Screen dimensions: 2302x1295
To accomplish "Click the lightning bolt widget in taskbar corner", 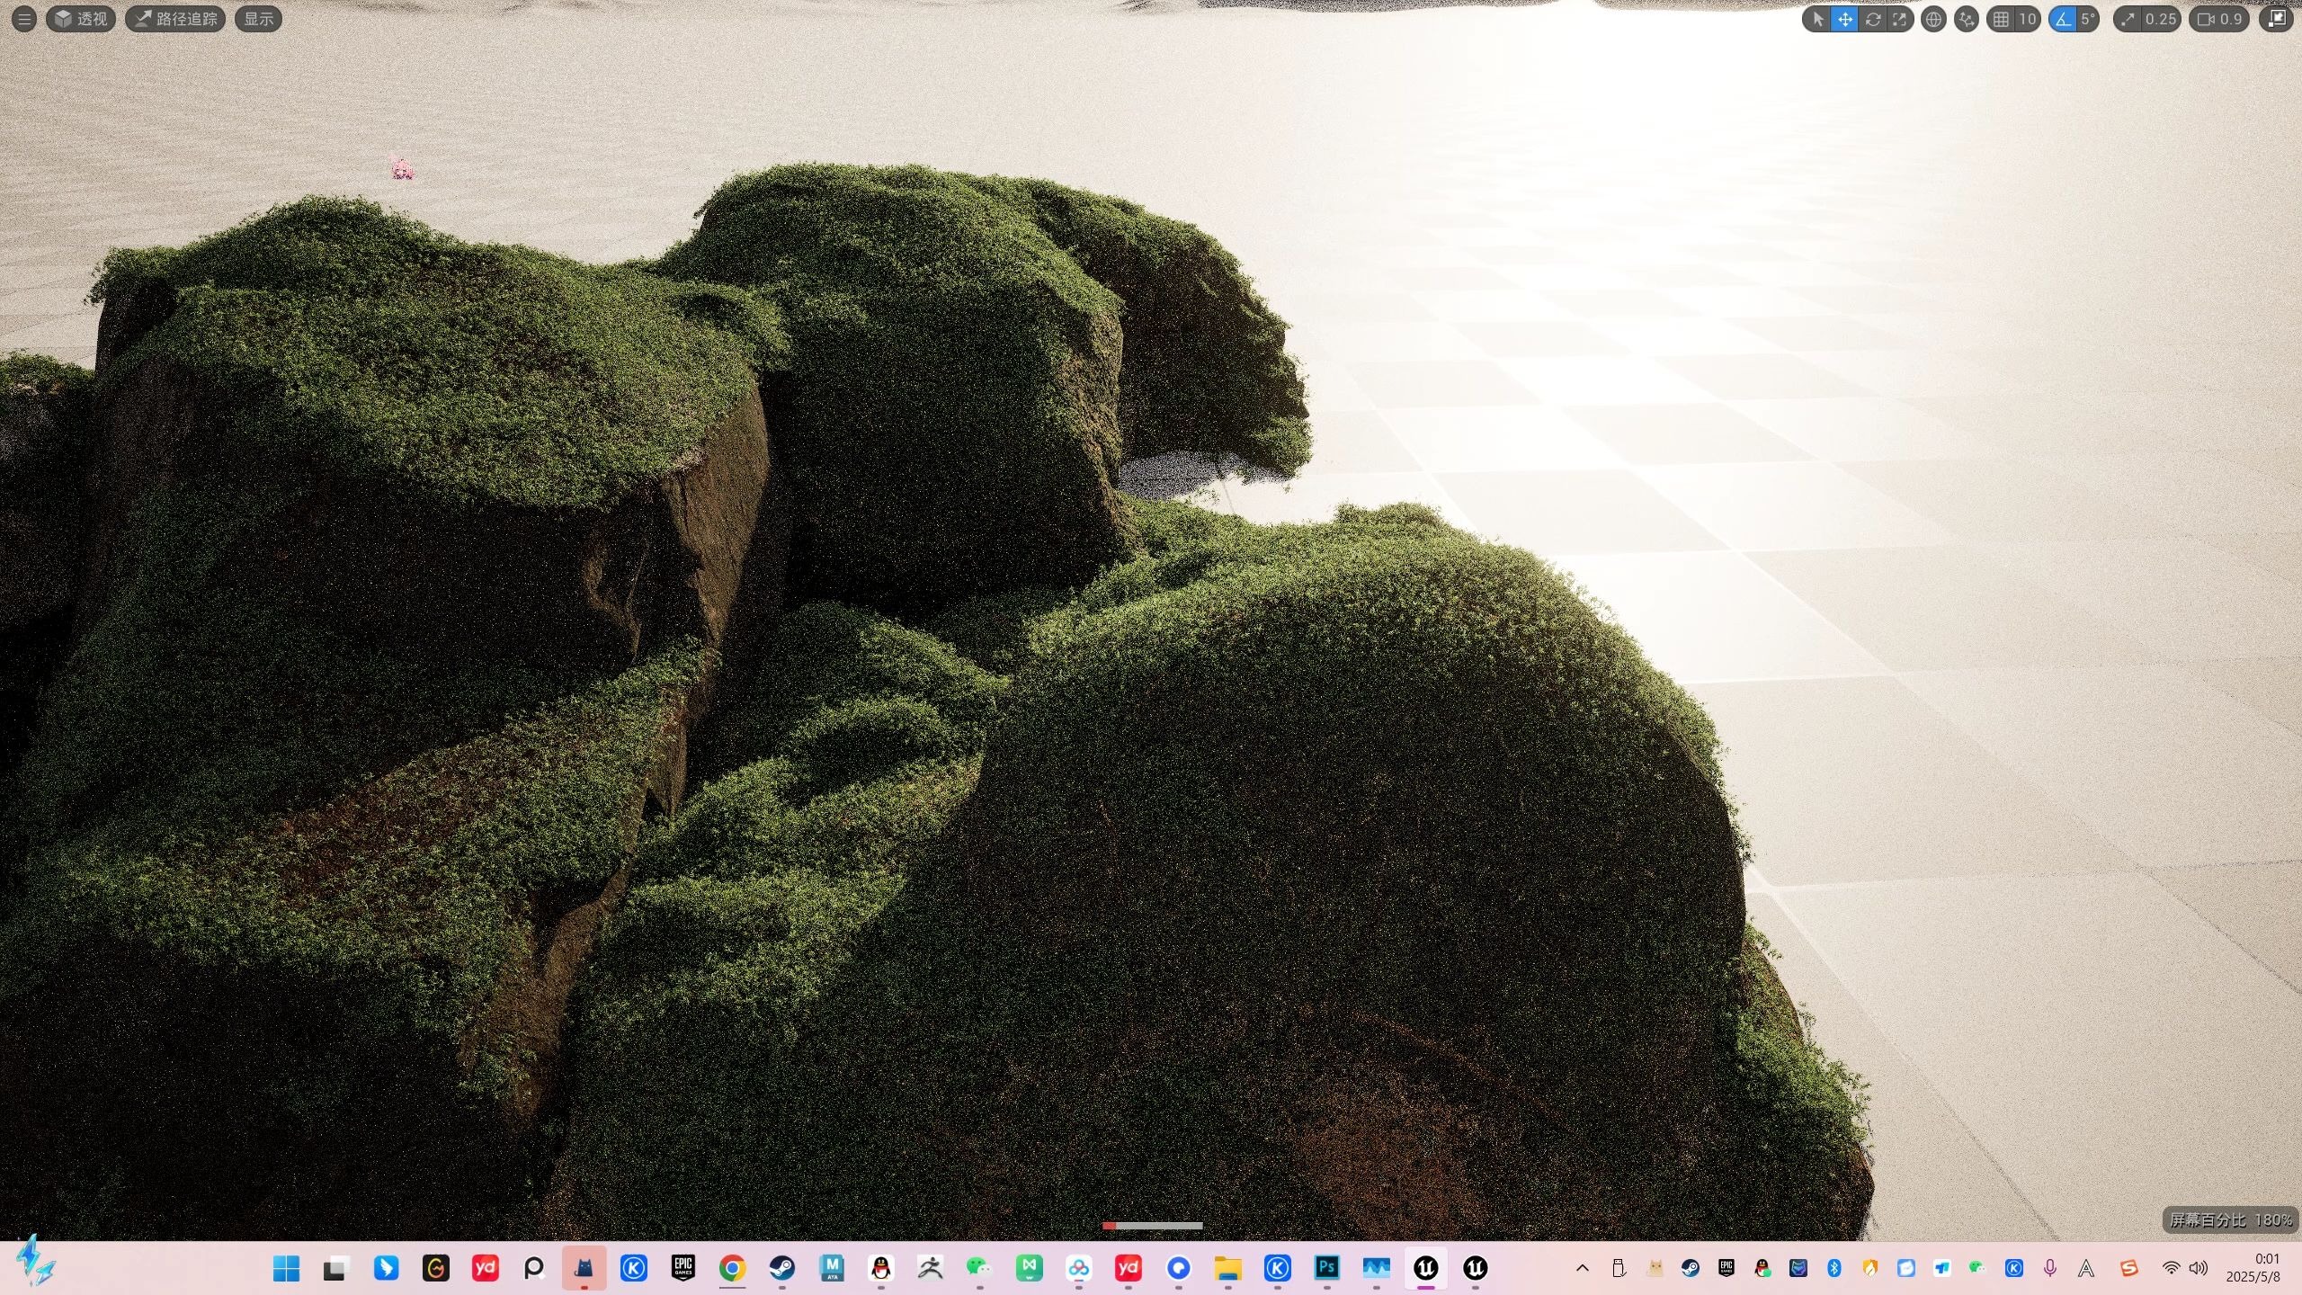I will [x=36, y=1261].
